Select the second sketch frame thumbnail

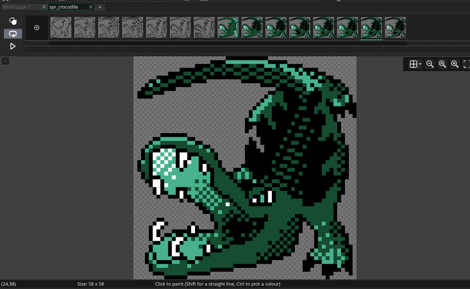pos(85,27)
